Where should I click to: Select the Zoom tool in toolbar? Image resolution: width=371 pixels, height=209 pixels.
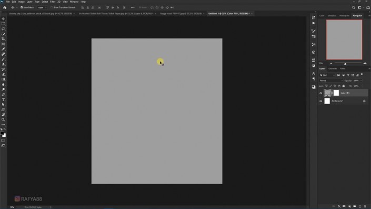[3, 120]
